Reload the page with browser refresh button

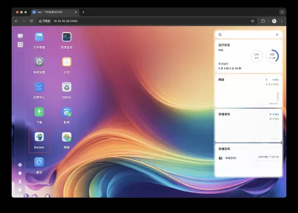(x=31, y=21)
